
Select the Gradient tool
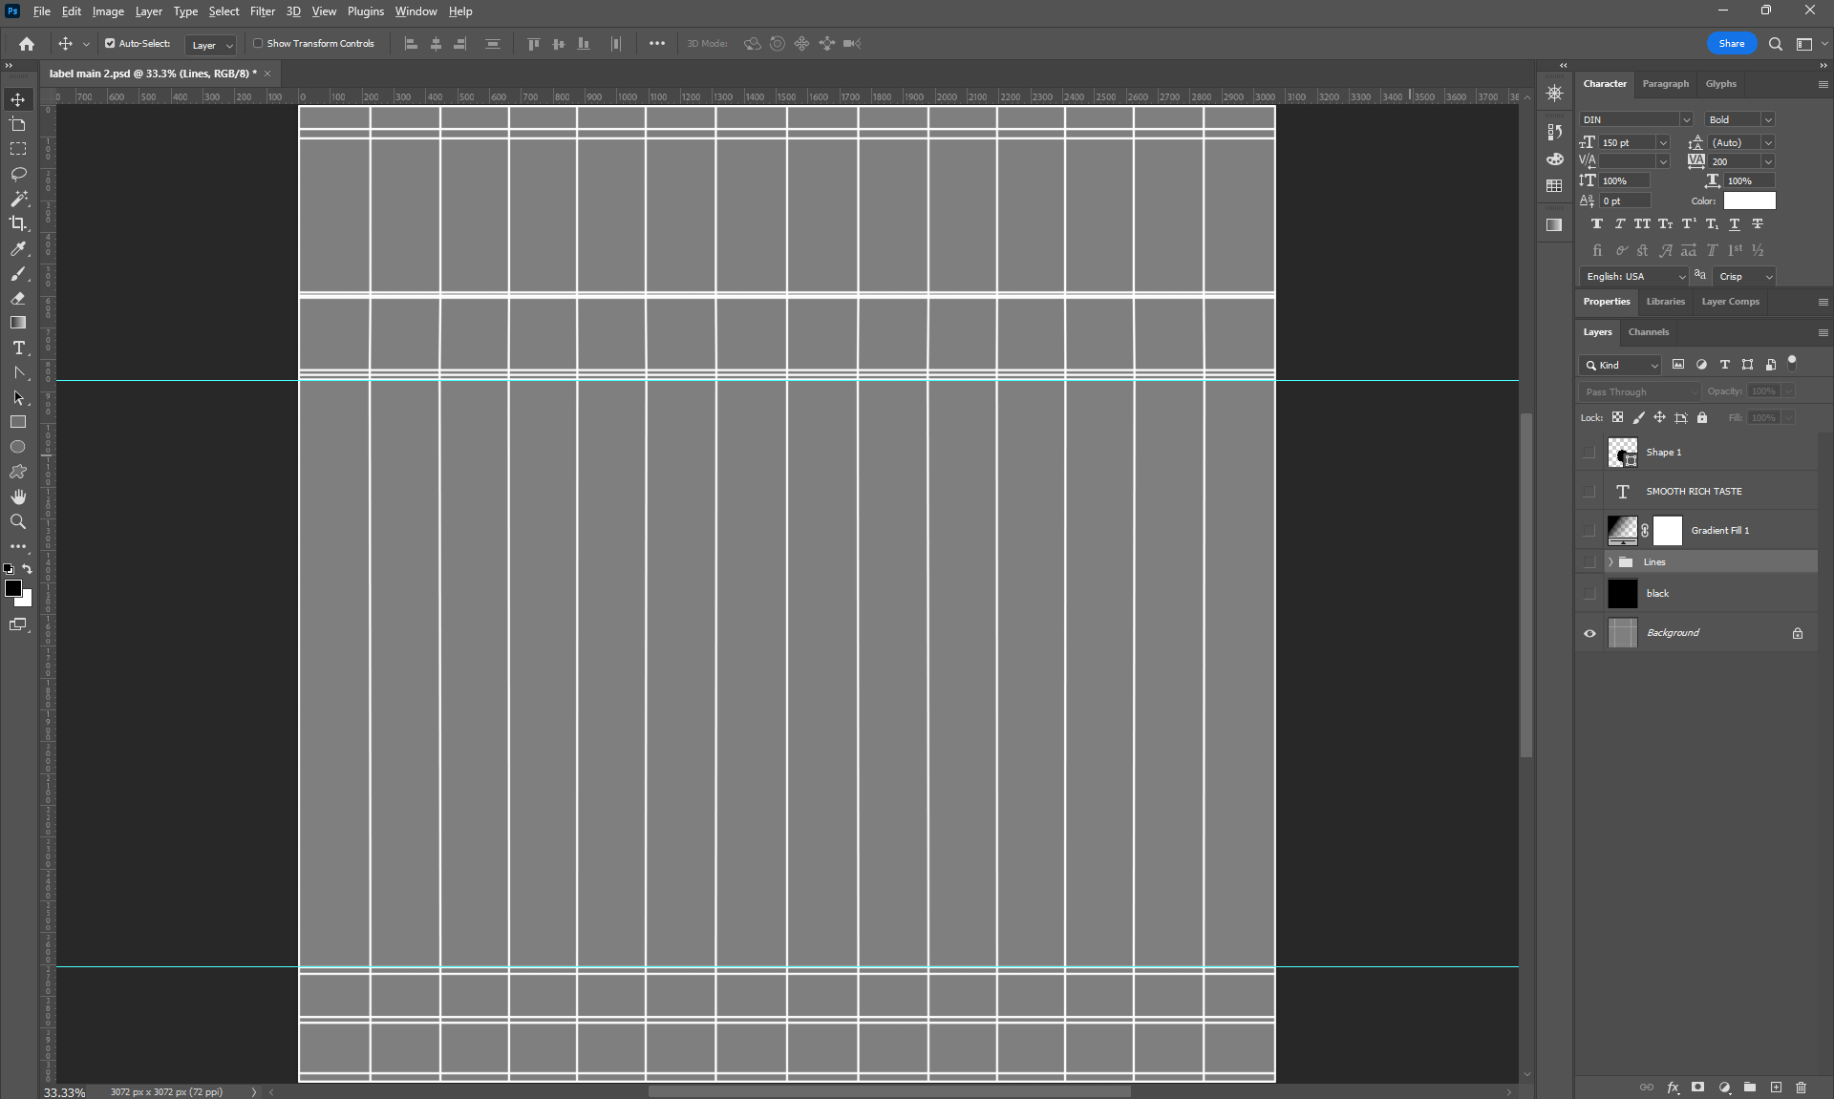[18, 323]
